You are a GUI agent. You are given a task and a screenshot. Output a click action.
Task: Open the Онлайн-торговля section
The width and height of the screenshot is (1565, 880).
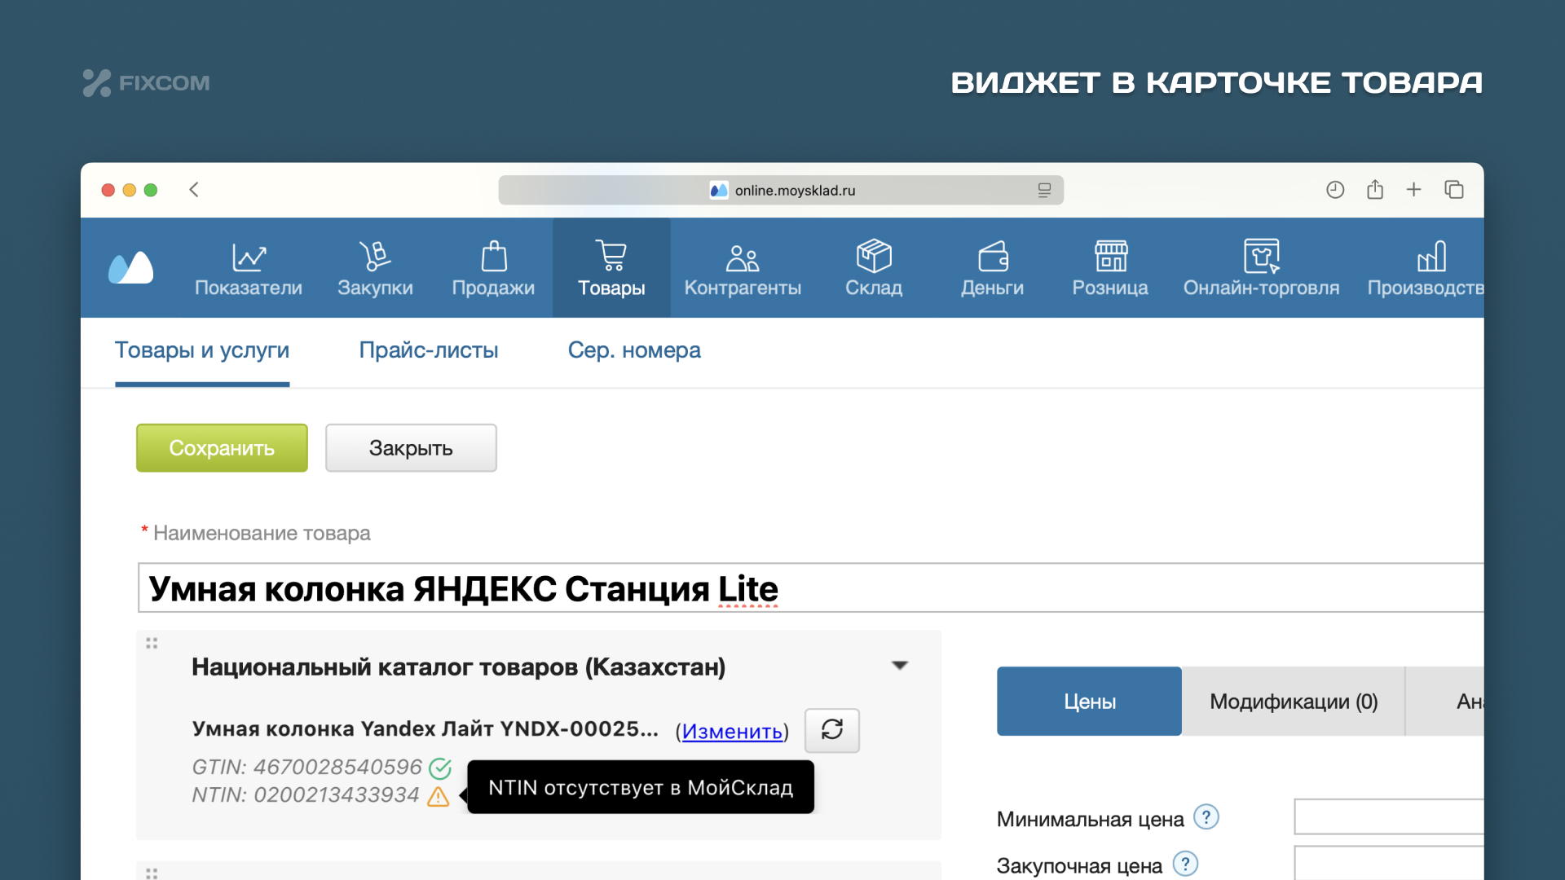click(1260, 268)
